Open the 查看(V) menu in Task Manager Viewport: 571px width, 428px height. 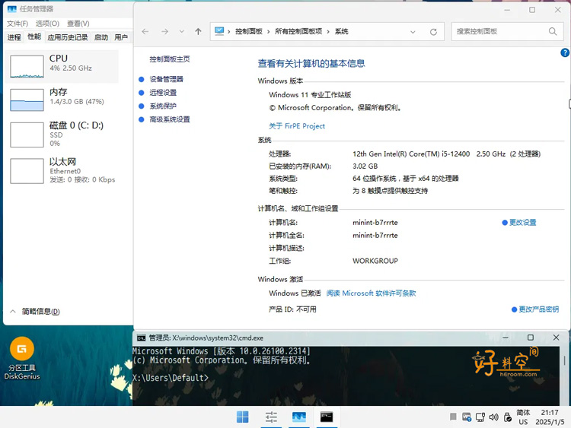click(x=78, y=24)
